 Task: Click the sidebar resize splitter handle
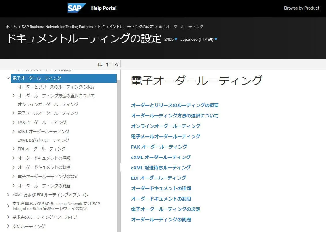click(120, 167)
